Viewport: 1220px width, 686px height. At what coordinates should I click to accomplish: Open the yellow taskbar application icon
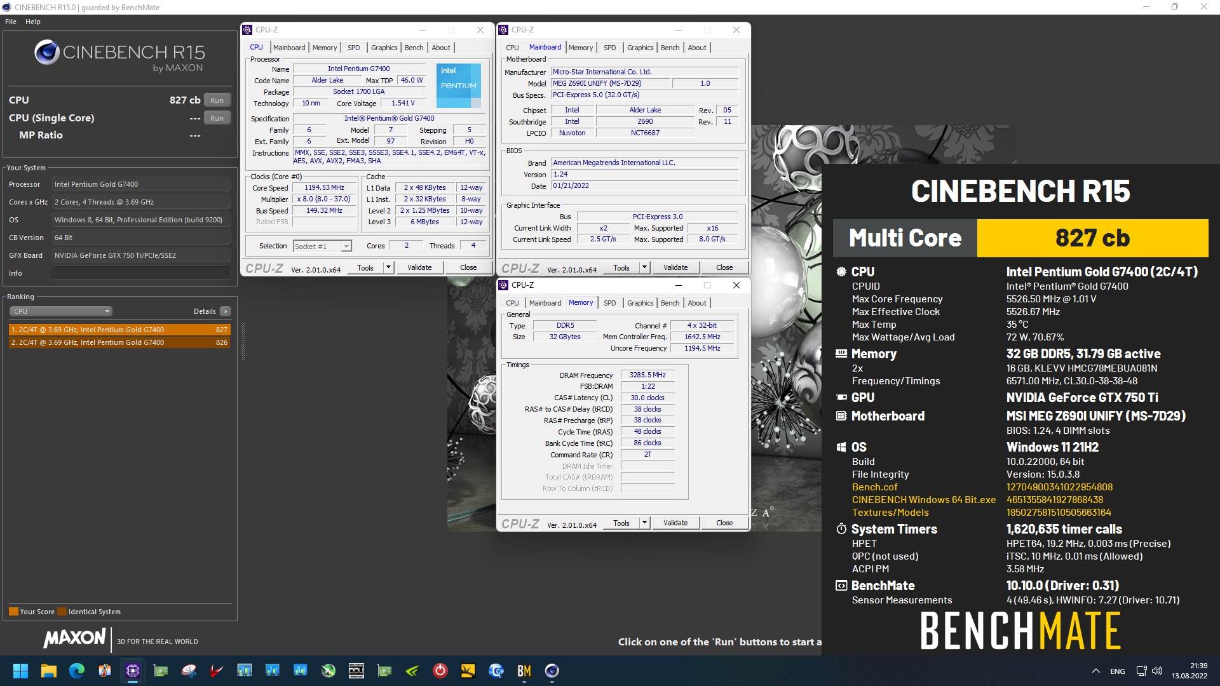click(x=468, y=671)
